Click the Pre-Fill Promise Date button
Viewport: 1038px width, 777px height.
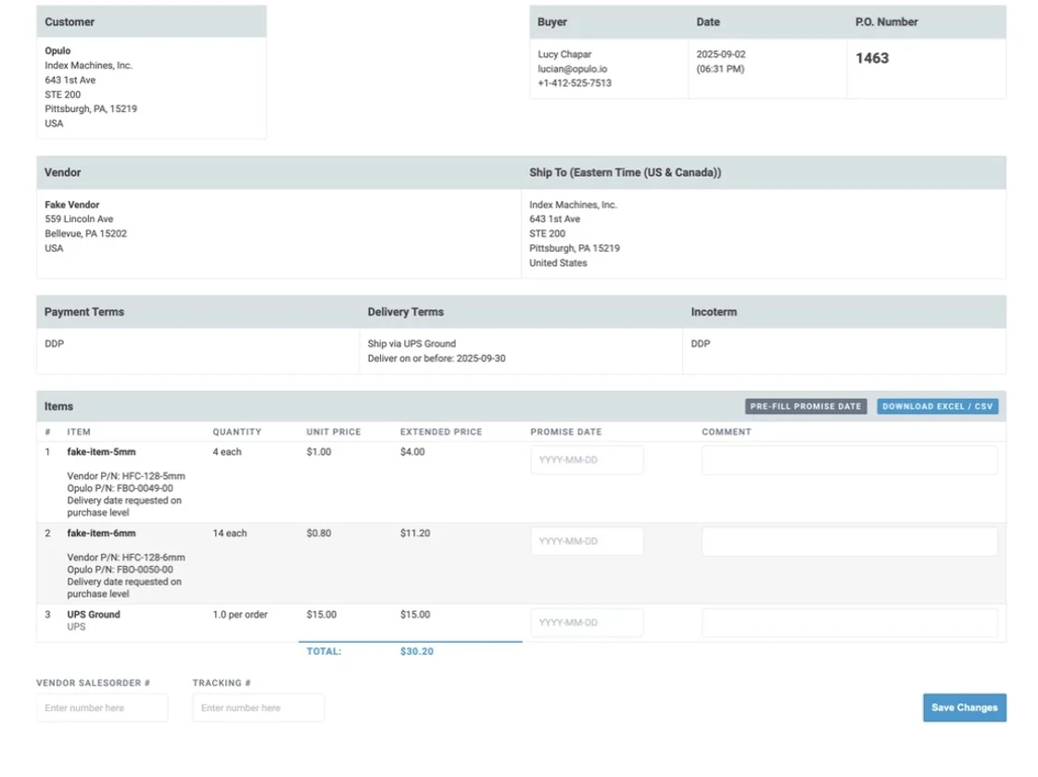tap(805, 407)
